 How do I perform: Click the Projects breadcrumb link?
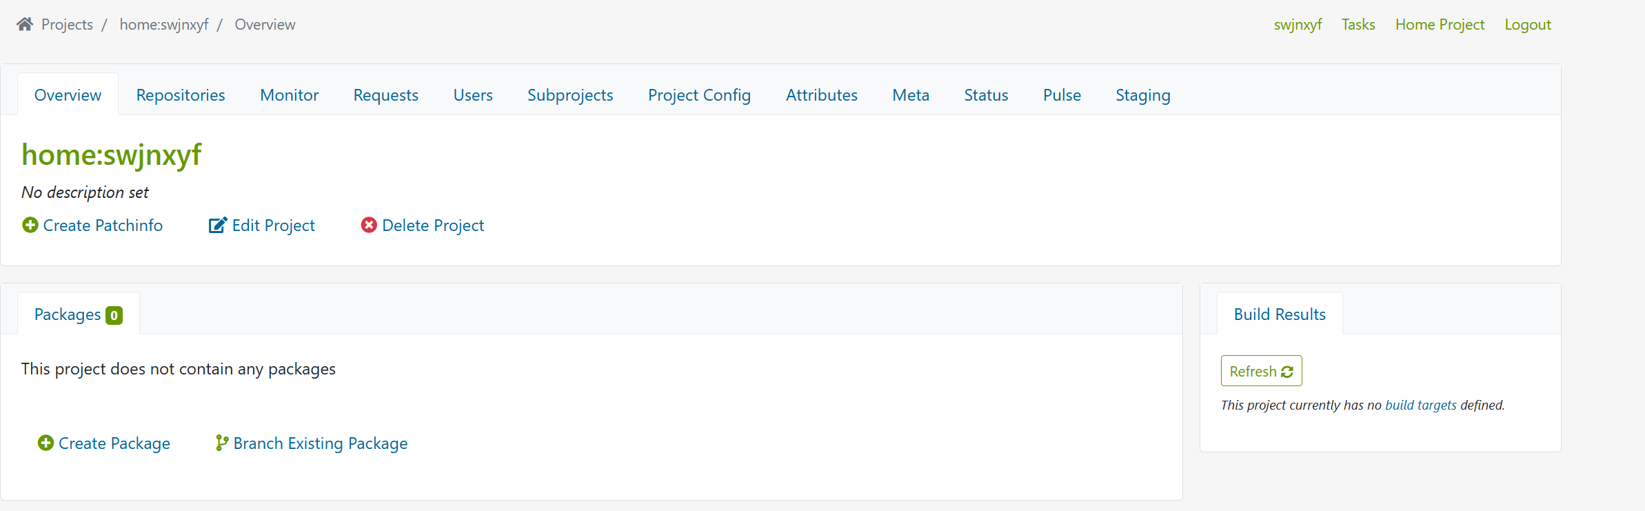(x=67, y=25)
